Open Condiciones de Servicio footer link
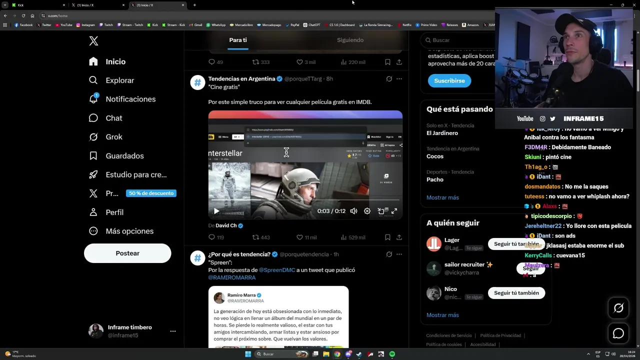The width and height of the screenshot is (640, 360). tap(448, 335)
